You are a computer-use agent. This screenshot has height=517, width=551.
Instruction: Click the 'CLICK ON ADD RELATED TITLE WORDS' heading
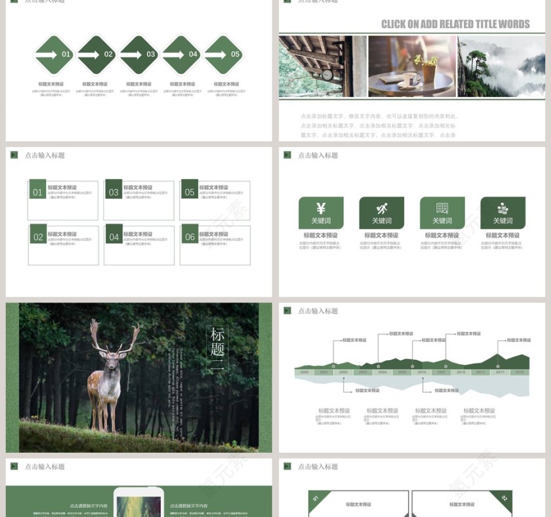(455, 24)
